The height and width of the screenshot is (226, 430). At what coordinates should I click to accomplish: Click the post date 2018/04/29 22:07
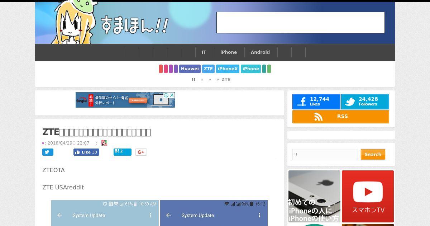click(68, 143)
